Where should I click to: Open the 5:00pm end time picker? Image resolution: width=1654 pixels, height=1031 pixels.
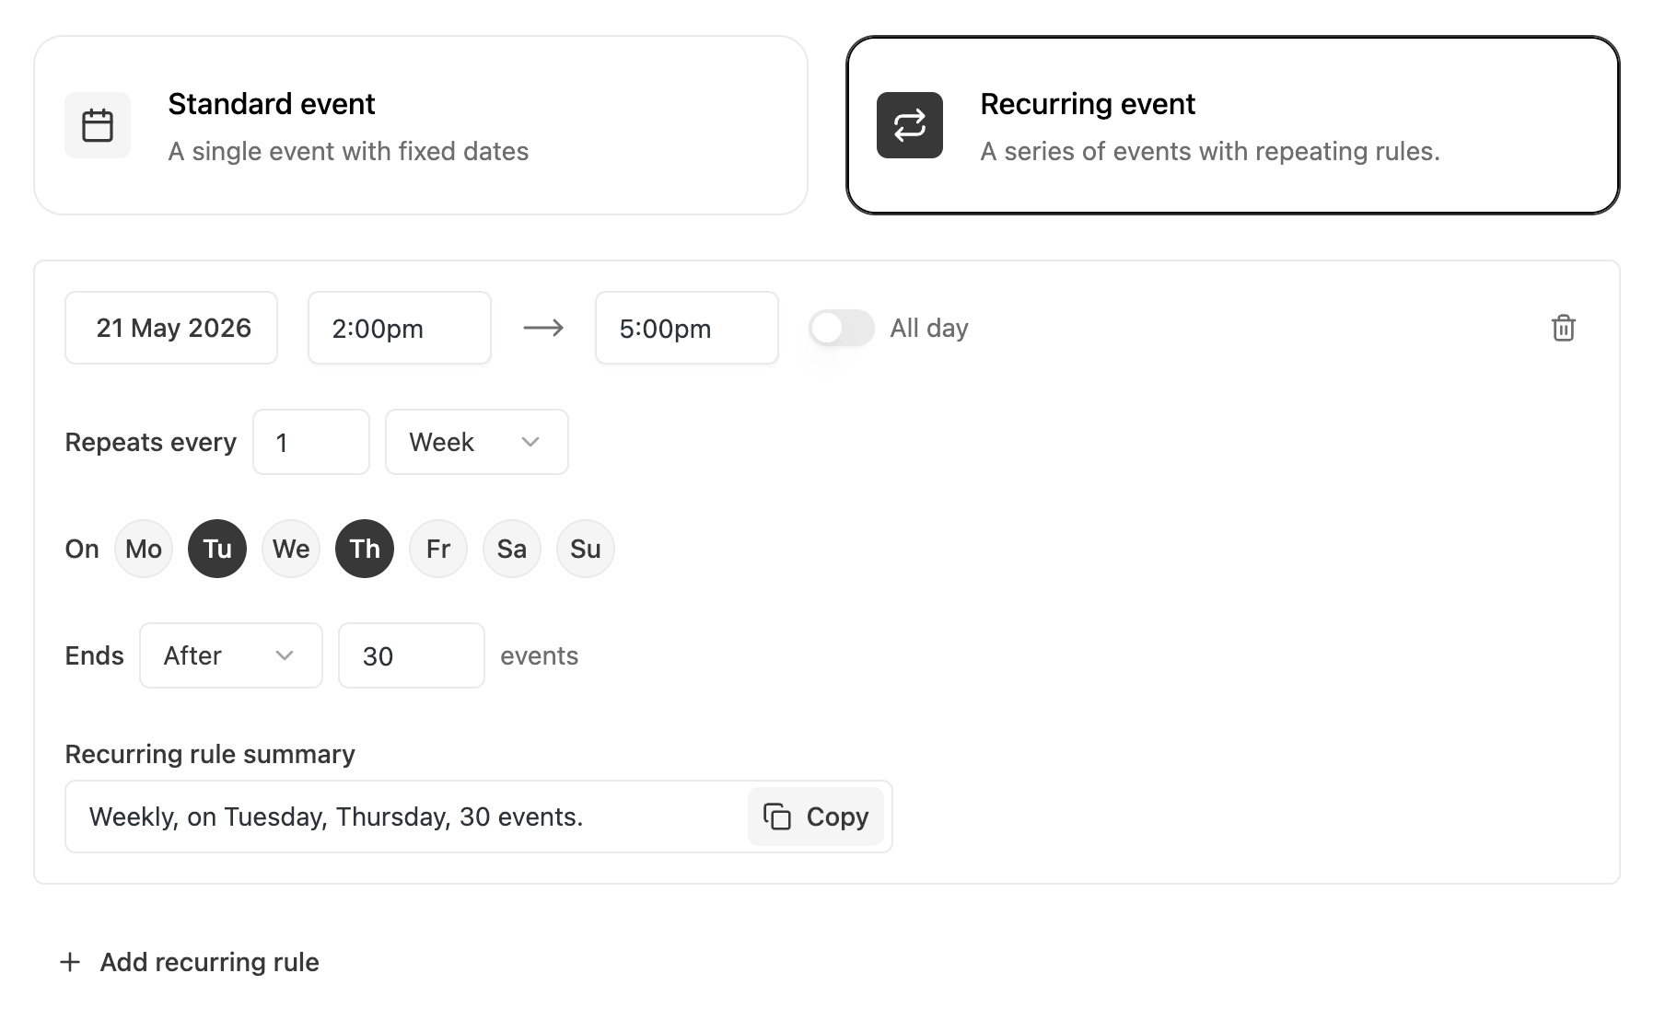click(x=686, y=328)
